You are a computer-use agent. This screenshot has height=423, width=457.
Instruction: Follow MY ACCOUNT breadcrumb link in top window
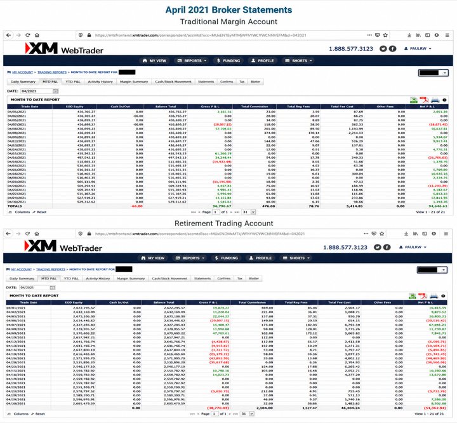click(22, 72)
